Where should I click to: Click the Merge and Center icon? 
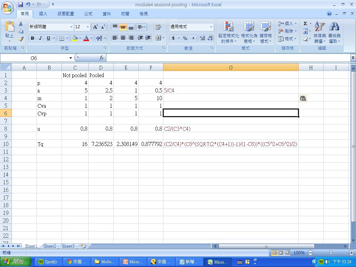(x=158, y=38)
